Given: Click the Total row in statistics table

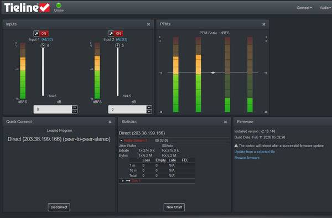Looking at the screenshot, I should click(162, 175).
